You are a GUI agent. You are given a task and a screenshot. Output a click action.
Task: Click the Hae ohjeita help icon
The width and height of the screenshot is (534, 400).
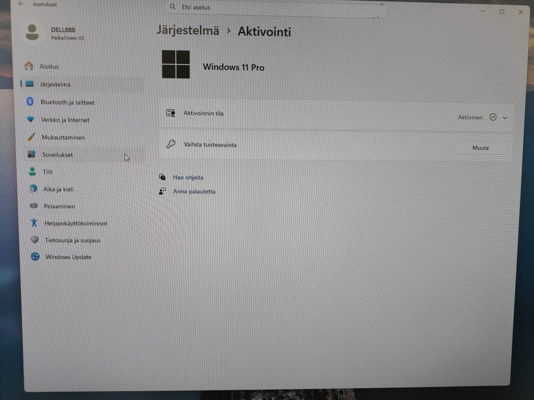coord(162,177)
